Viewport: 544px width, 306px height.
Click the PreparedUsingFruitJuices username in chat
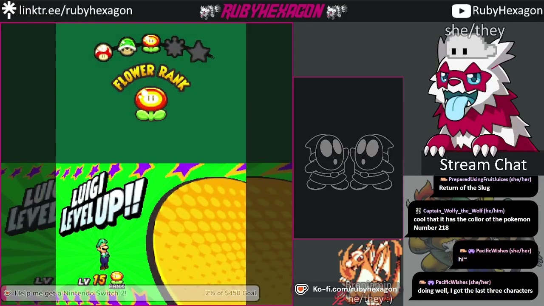tap(490, 179)
